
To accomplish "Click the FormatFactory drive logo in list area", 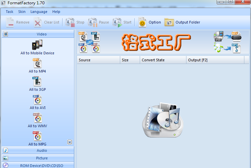I will [163, 120].
